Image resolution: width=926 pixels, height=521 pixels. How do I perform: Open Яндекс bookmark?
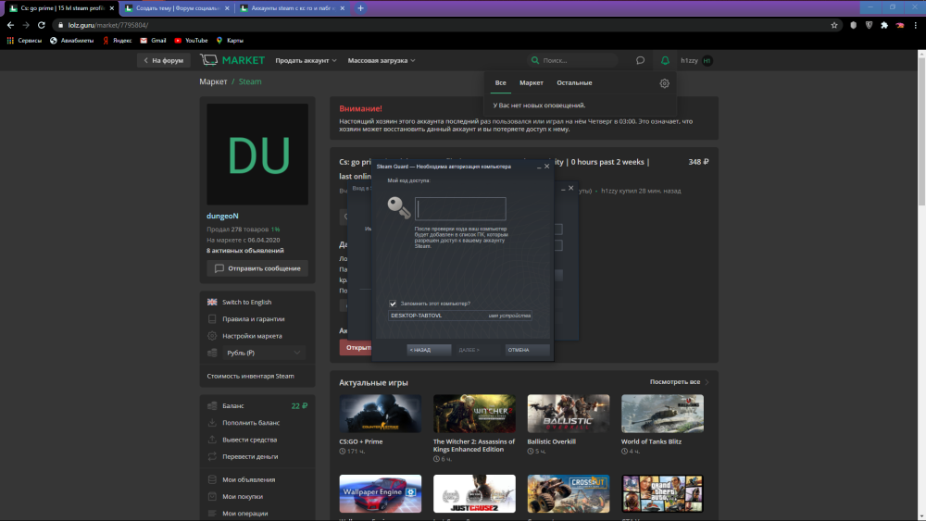117,40
